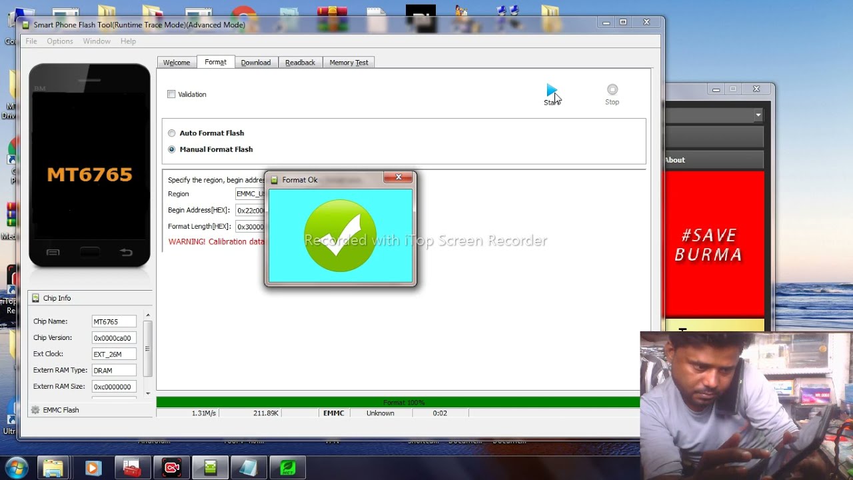
Task: Open the File menu
Action: (x=31, y=41)
